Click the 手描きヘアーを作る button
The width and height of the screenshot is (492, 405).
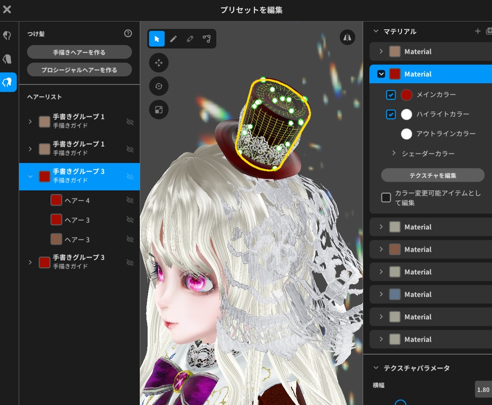(x=79, y=52)
